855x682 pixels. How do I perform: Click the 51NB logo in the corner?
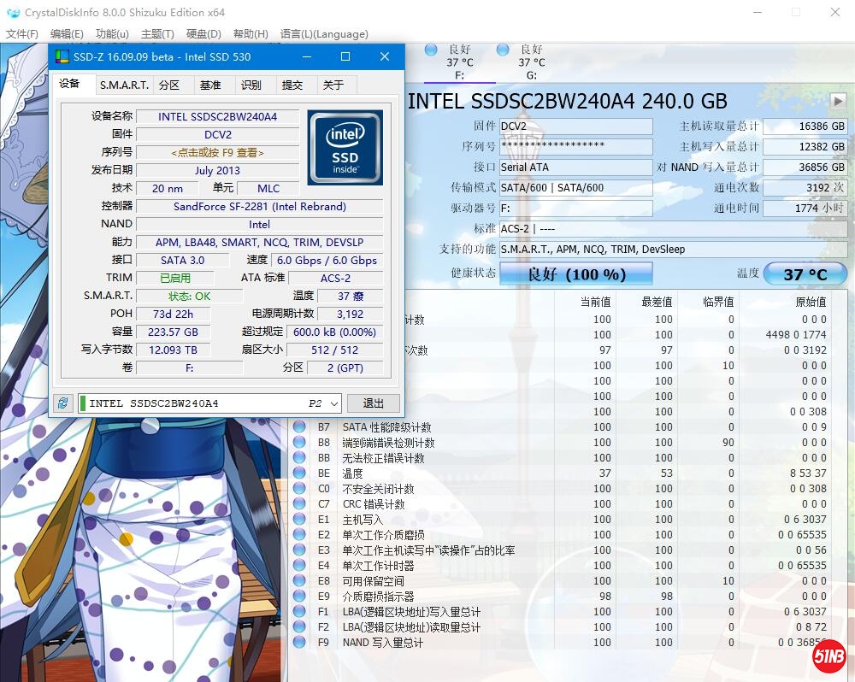pyautogui.click(x=827, y=656)
